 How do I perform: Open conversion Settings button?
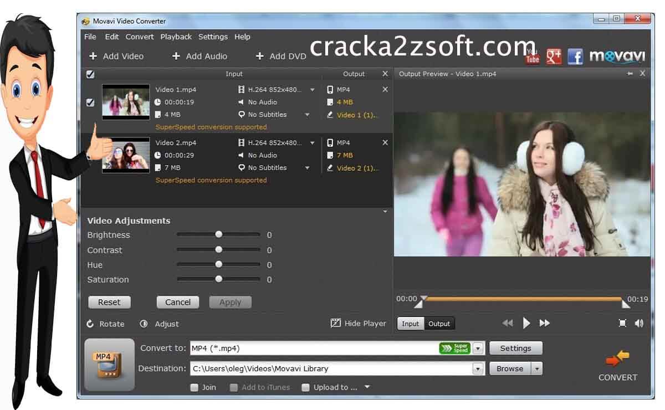pyautogui.click(x=515, y=348)
